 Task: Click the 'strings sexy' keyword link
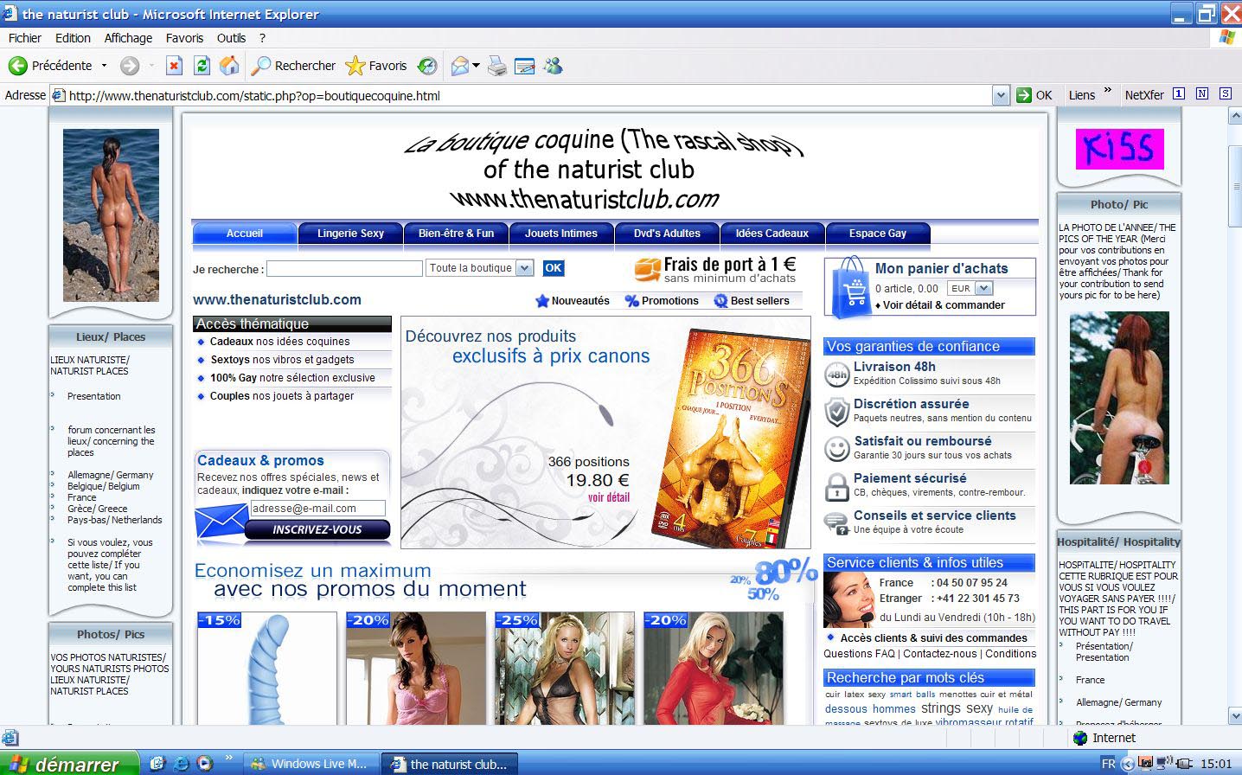[957, 708]
